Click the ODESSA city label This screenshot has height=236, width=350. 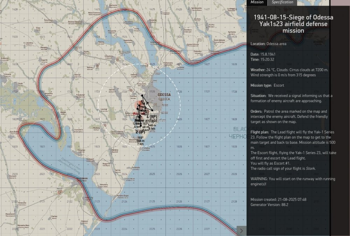click(x=164, y=95)
